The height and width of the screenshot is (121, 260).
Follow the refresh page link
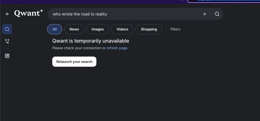[x=117, y=48]
